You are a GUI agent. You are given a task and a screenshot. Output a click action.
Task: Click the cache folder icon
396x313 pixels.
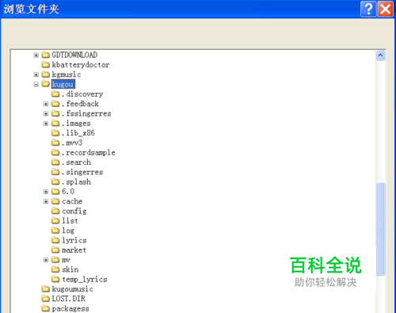55,201
